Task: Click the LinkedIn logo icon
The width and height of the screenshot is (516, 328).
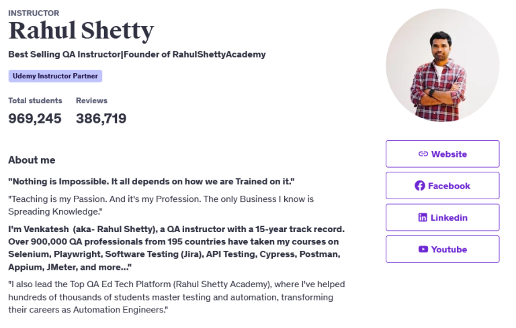Action: pyautogui.click(x=423, y=217)
